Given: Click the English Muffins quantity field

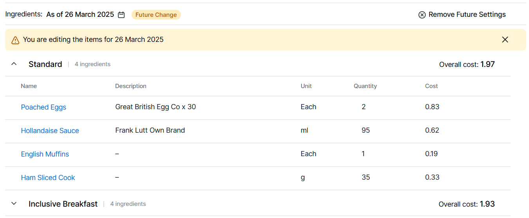Looking at the screenshot, I should tap(363, 154).
